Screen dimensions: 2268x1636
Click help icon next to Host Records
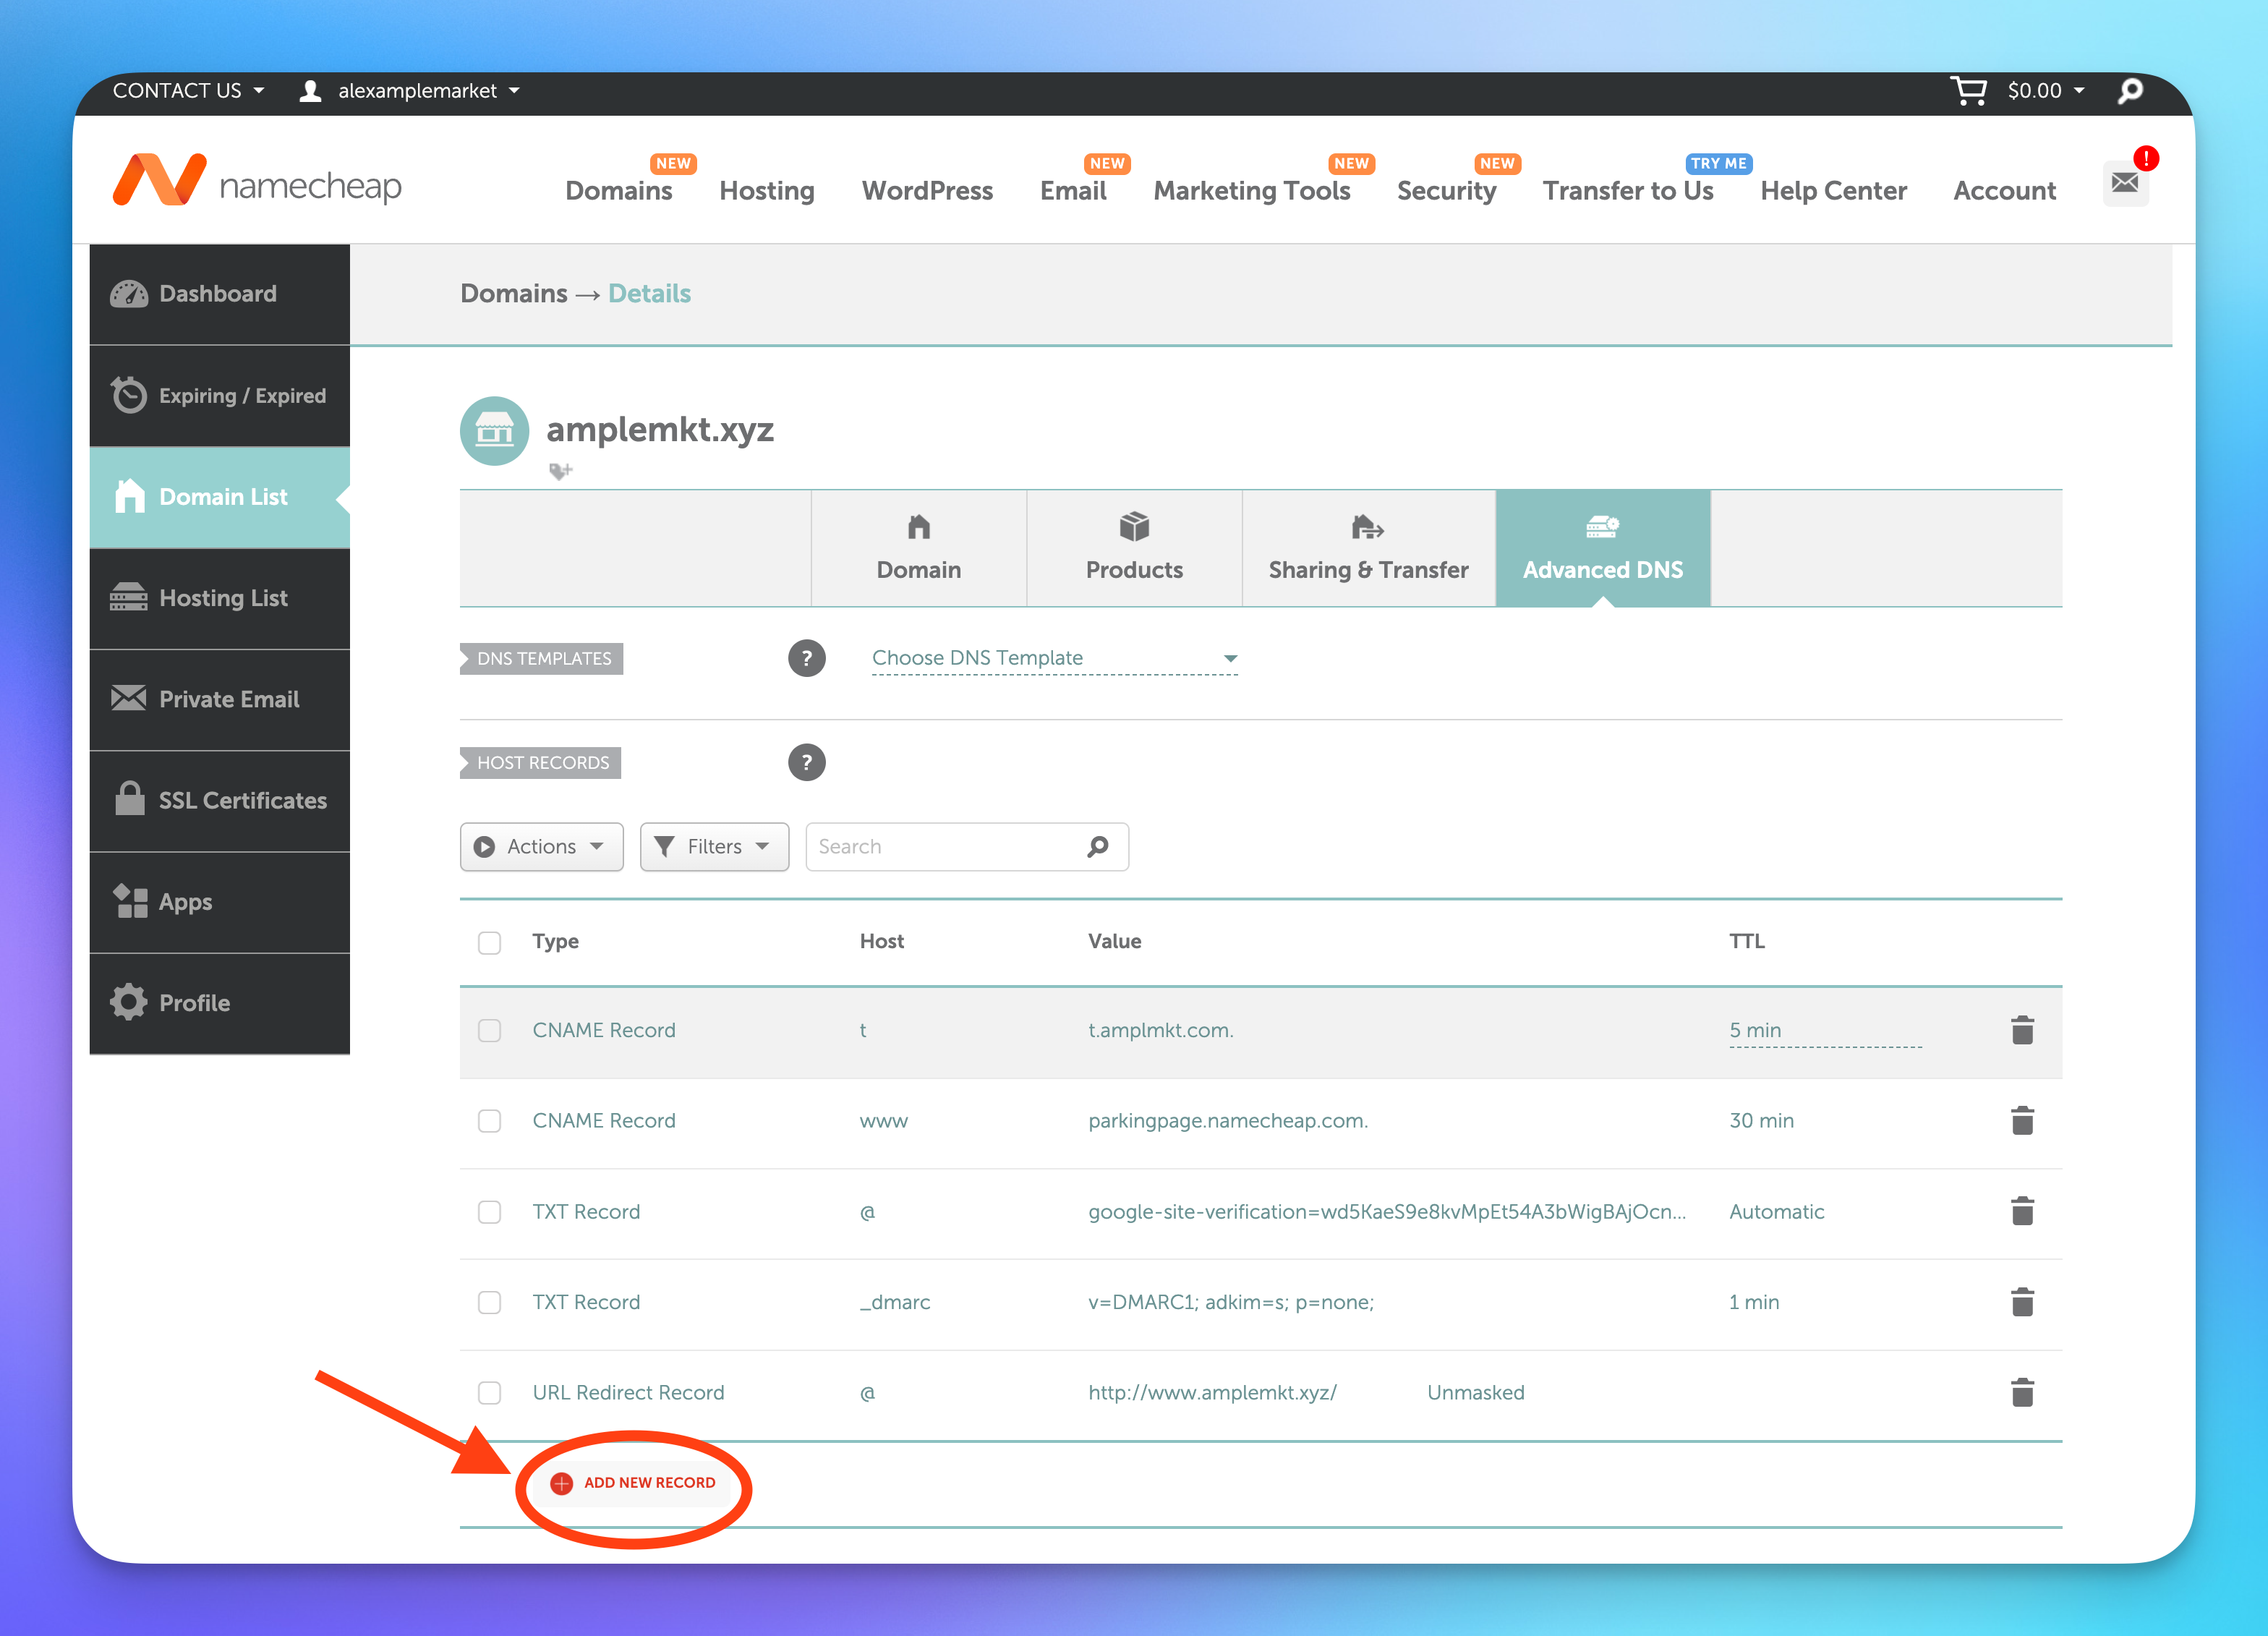[x=806, y=762]
